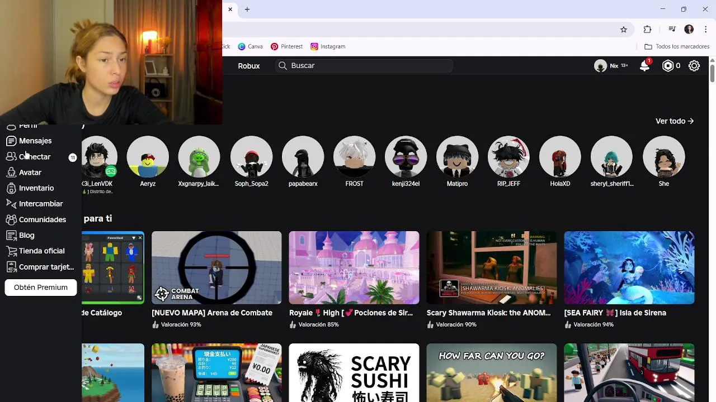Click the Robux balance icon
Screen dimensions: 716x402
pos(668,66)
